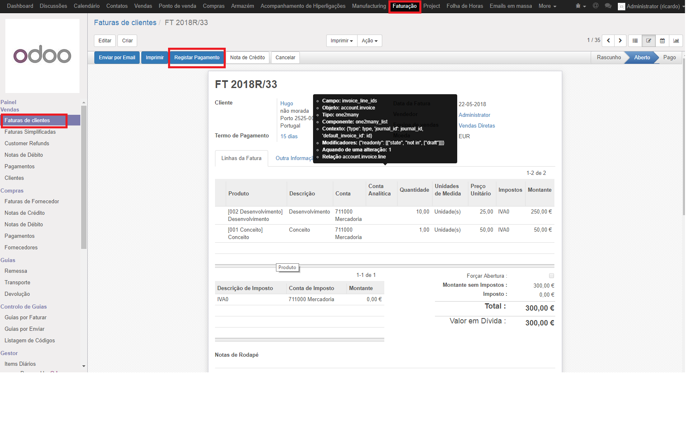The image size is (692, 432).
Task: Open the graph view icon
Action: coord(676,41)
